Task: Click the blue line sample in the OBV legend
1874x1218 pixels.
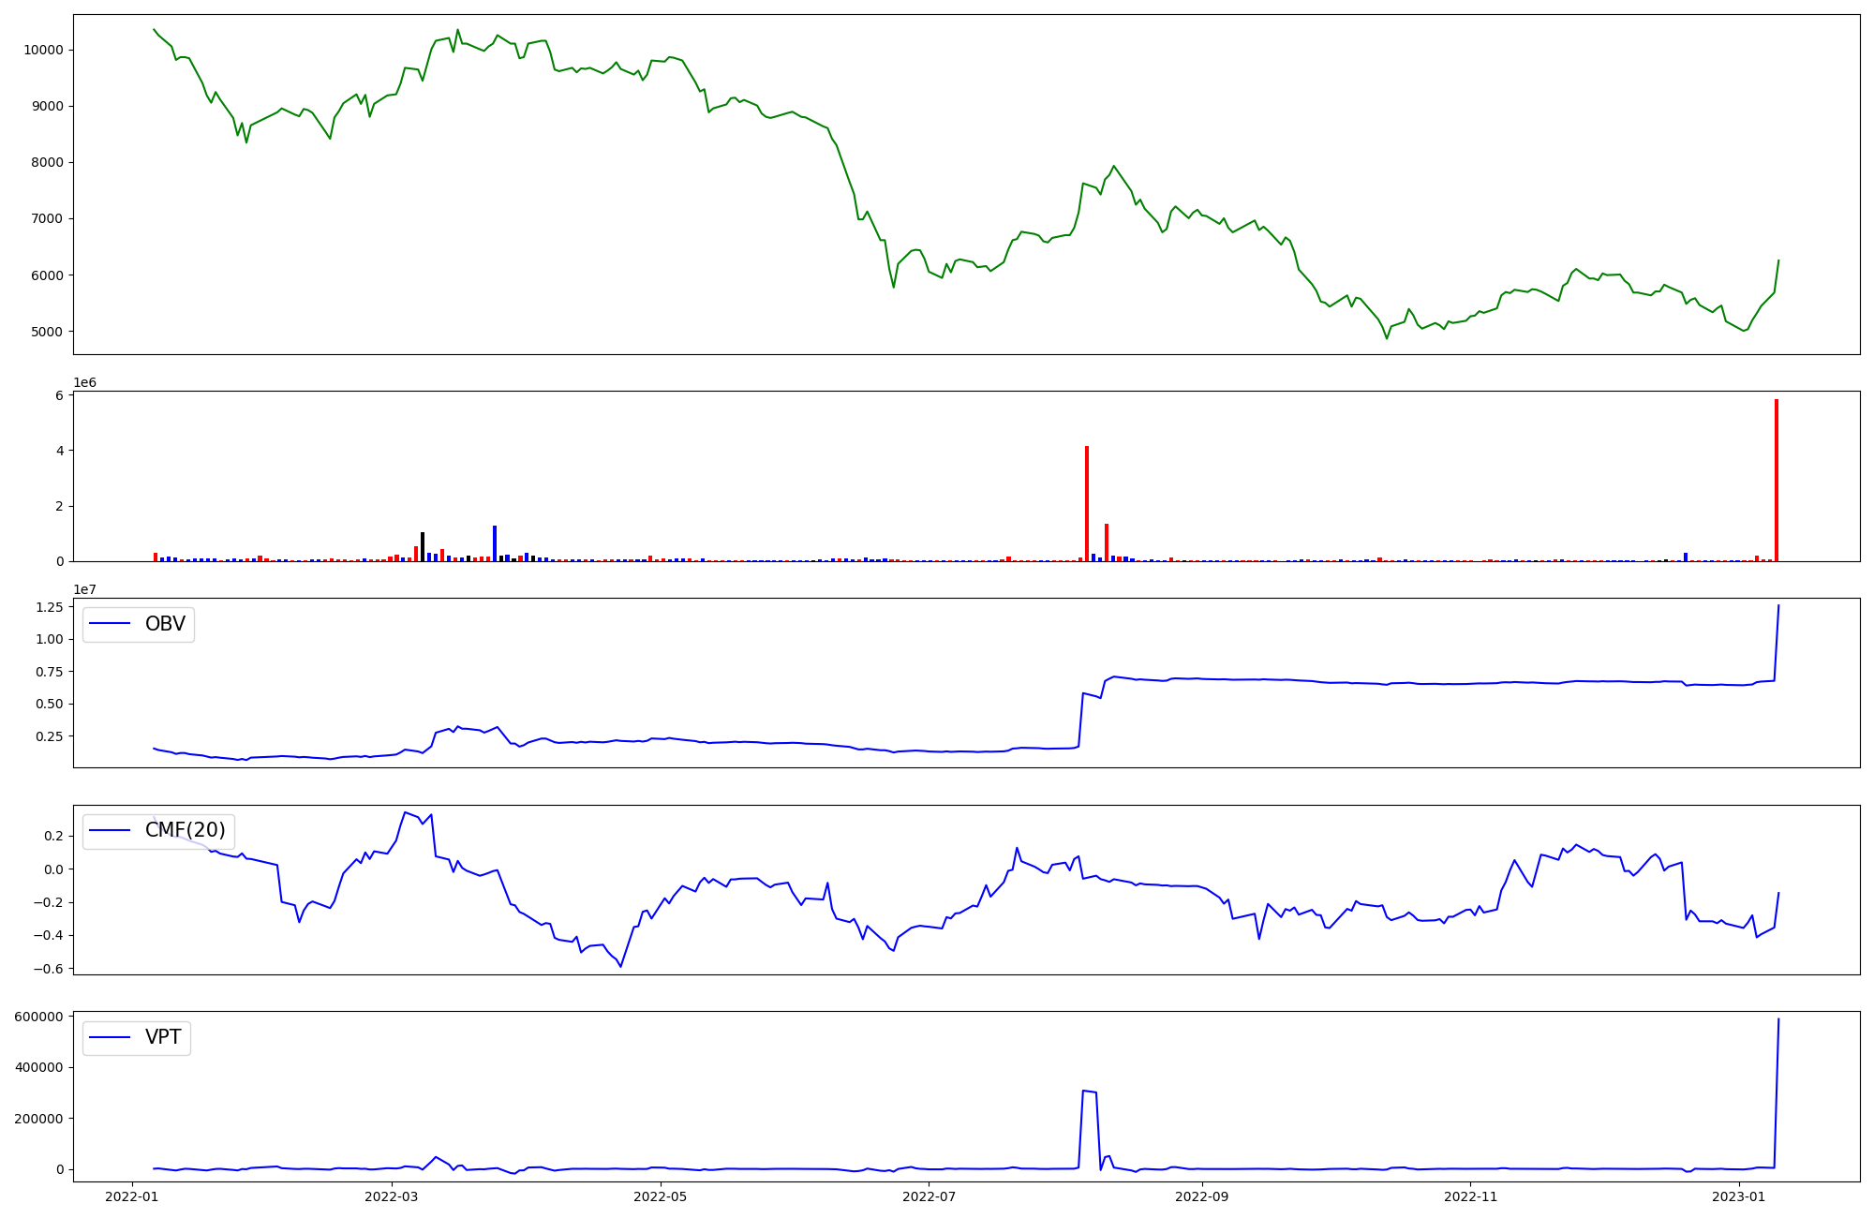Action: 112,624
